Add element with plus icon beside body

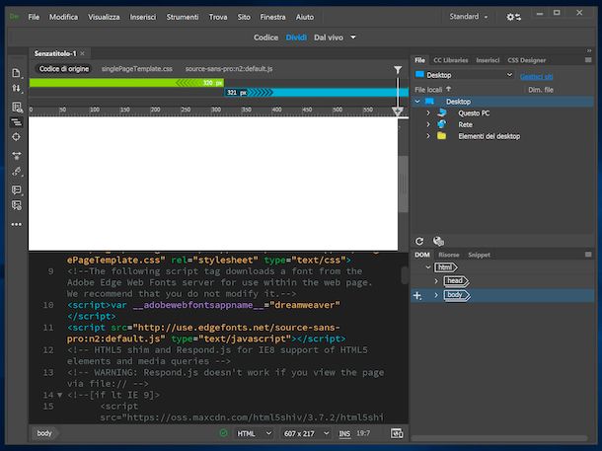coord(417,295)
